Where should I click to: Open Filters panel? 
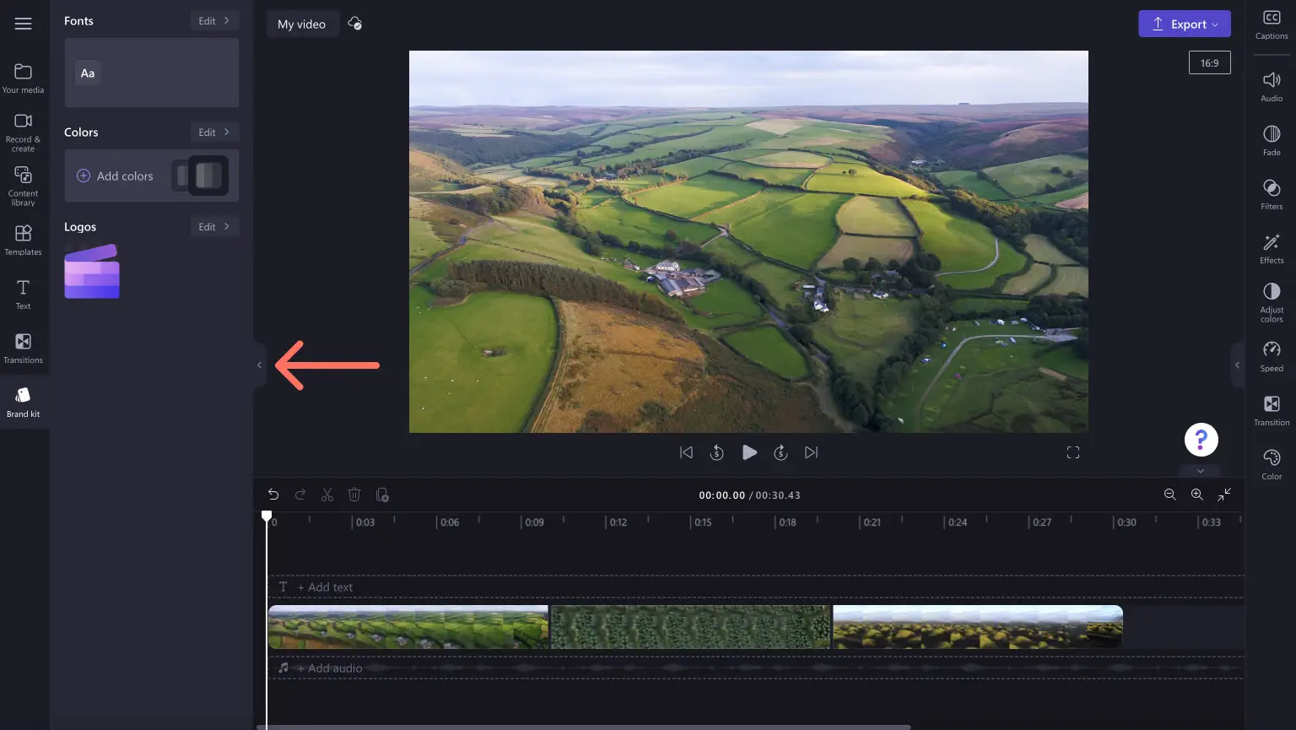(x=1272, y=194)
